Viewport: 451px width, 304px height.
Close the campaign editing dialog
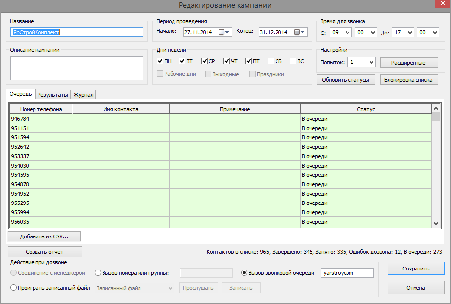[x=442, y=3]
